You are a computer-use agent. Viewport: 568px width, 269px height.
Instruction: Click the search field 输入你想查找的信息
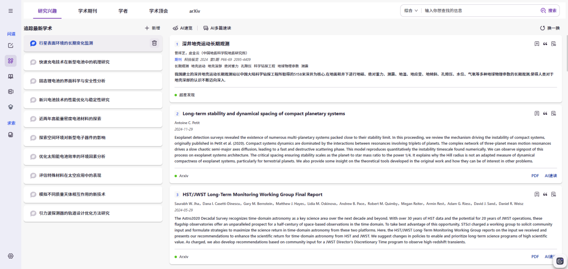pos(479,10)
